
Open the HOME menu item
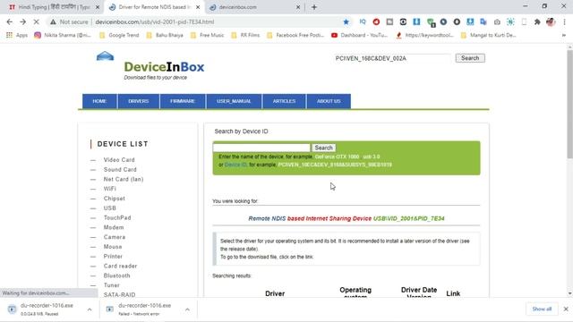(99, 101)
